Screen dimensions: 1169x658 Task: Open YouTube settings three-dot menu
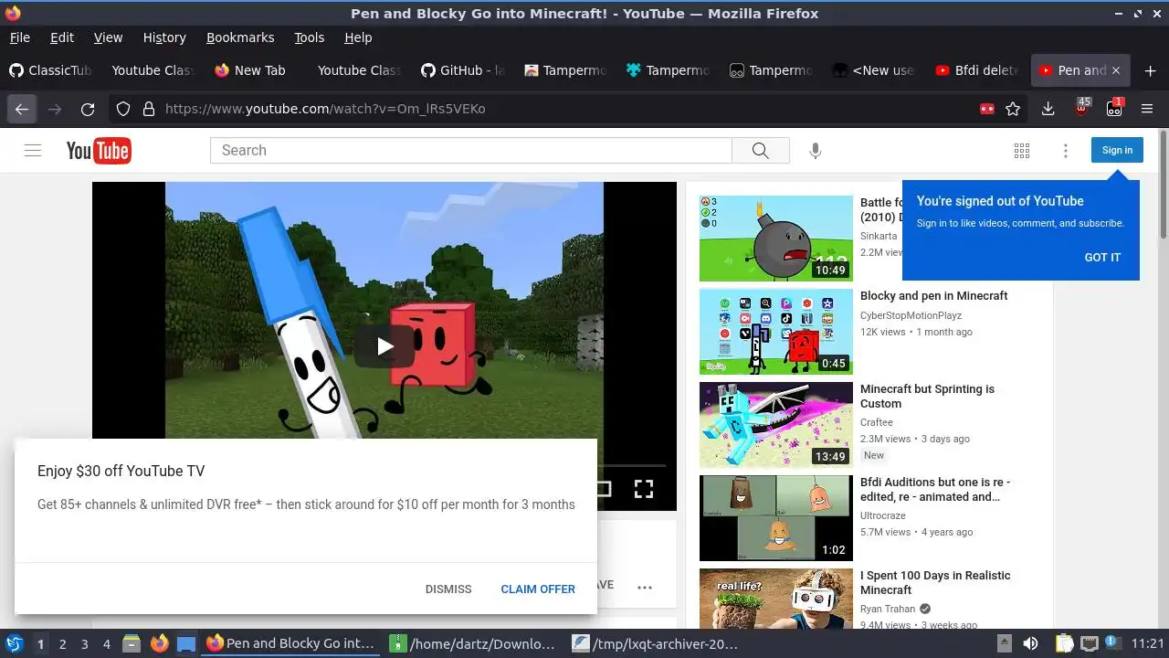pos(1065,151)
